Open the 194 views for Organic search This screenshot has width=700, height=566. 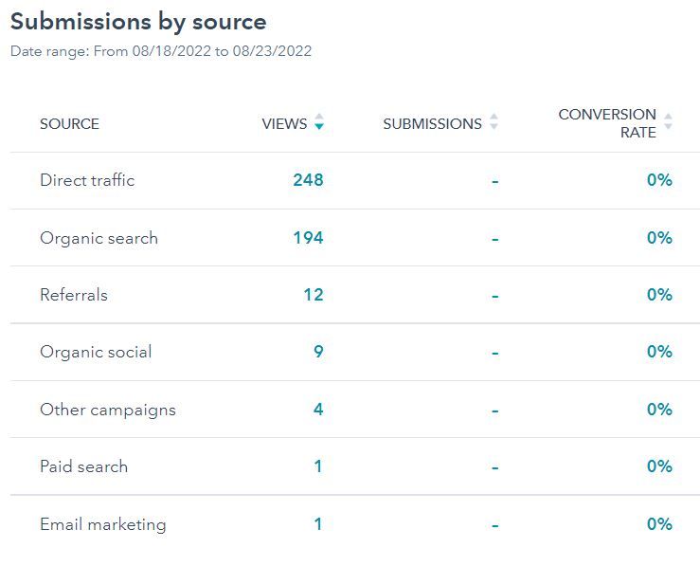308,238
